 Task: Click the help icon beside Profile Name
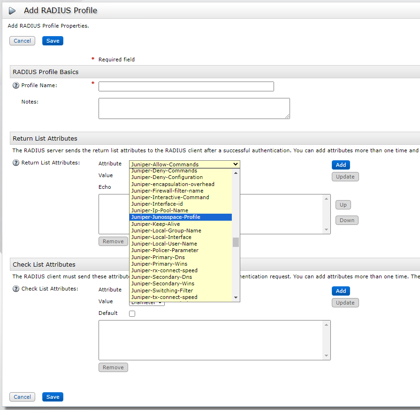[15, 86]
